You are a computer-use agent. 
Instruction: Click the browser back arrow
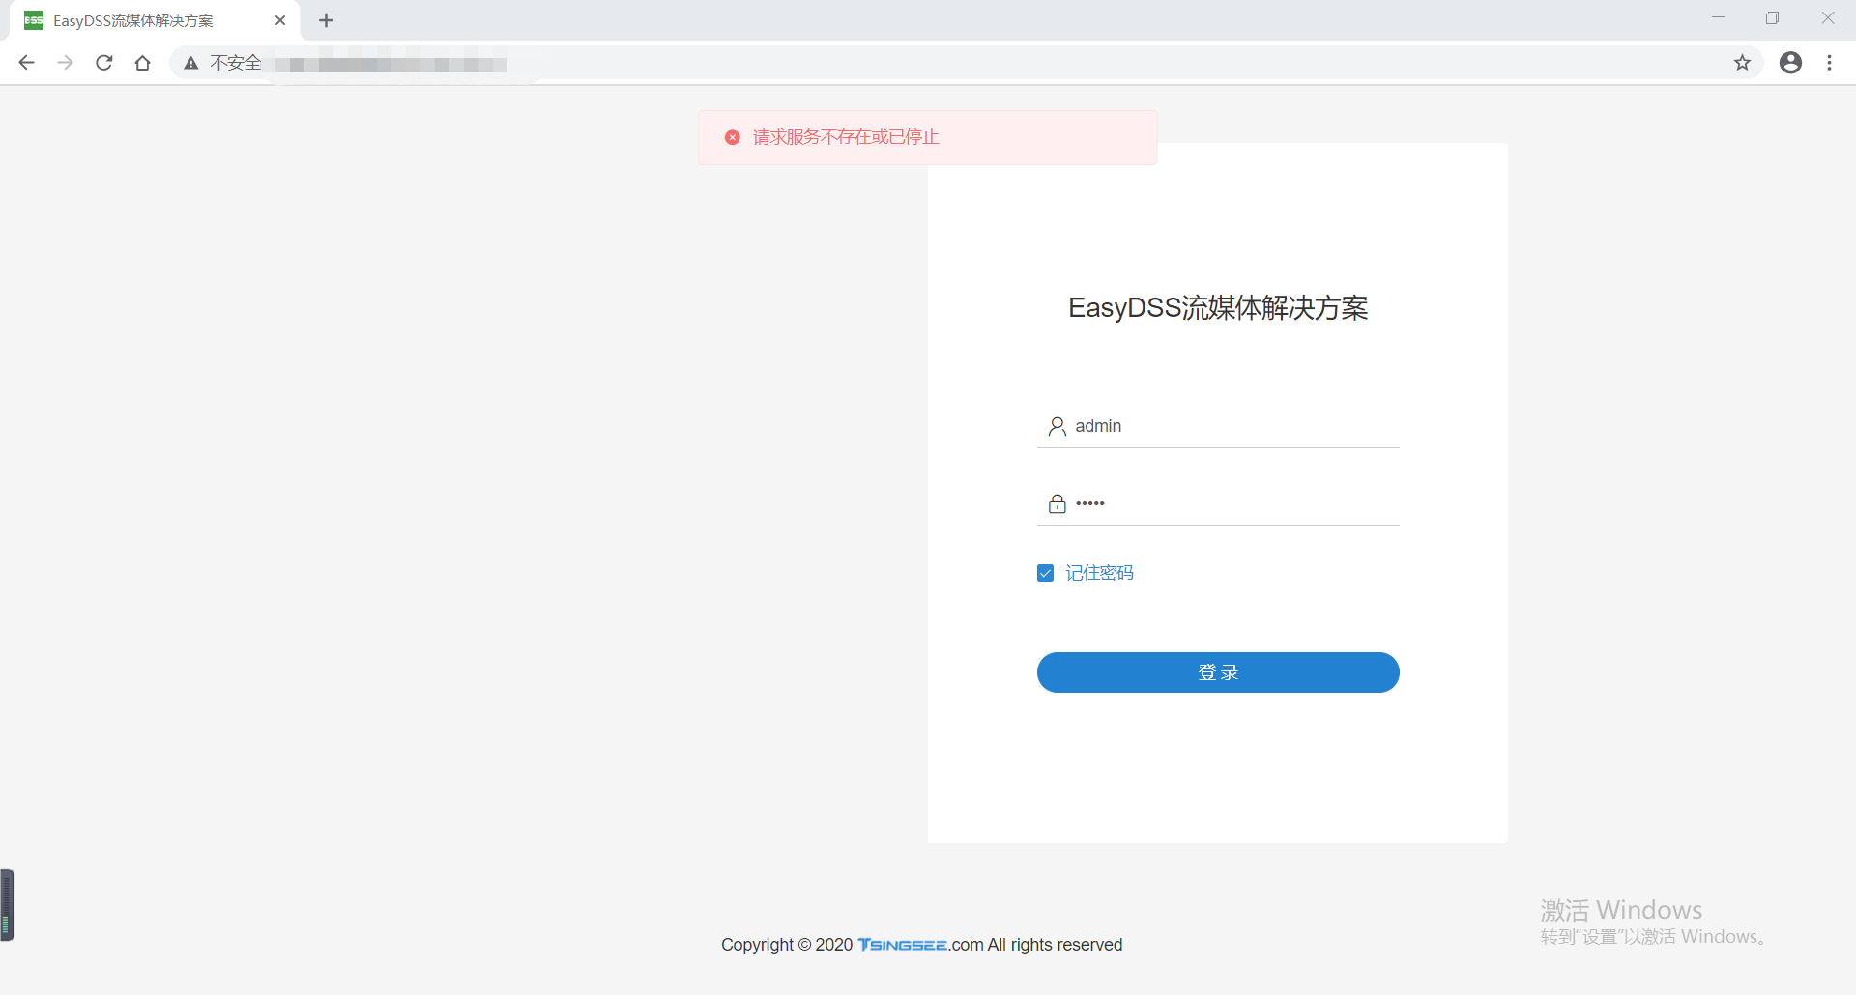pos(26,63)
